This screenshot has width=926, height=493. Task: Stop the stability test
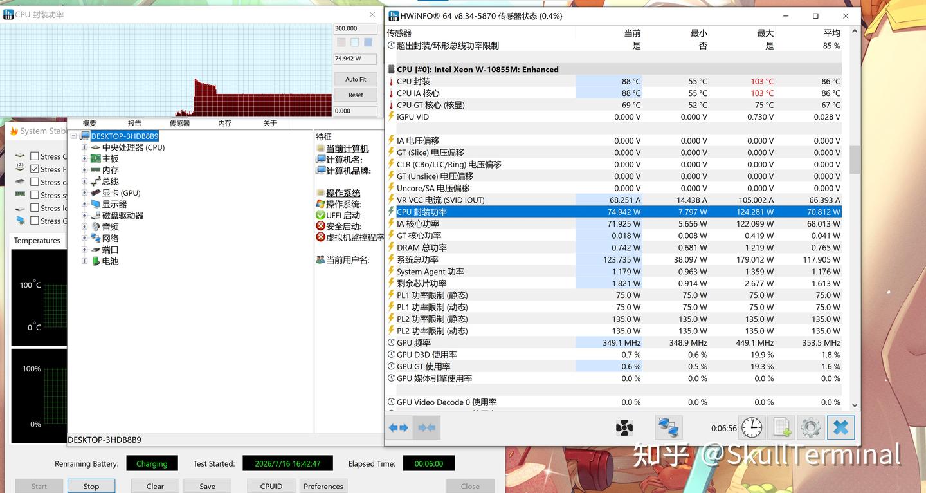point(91,487)
